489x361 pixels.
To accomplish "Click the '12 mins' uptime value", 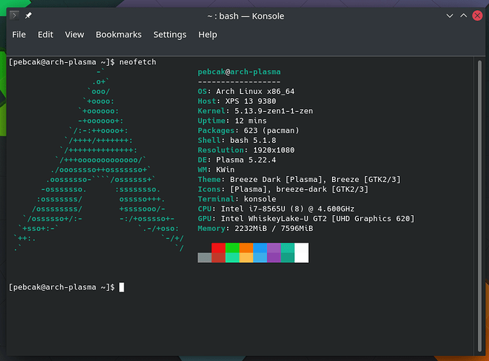I will pos(250,121).
